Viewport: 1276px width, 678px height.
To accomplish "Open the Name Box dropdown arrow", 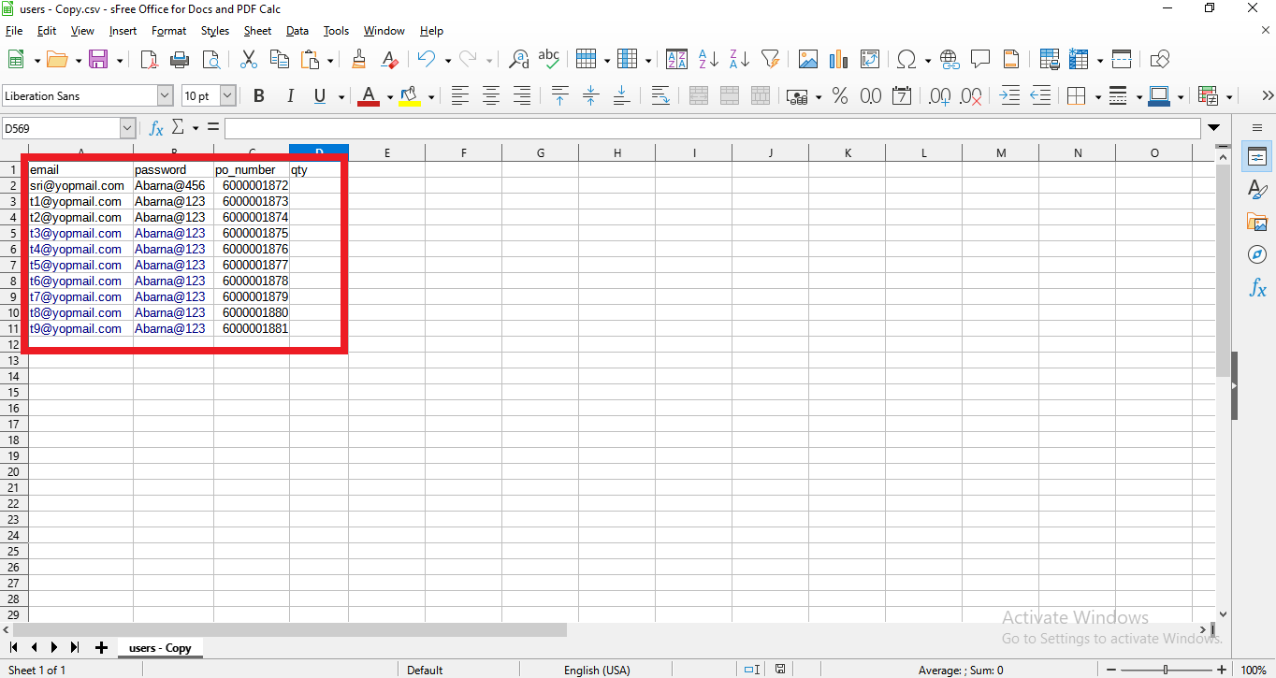I will tap(128, 128).
